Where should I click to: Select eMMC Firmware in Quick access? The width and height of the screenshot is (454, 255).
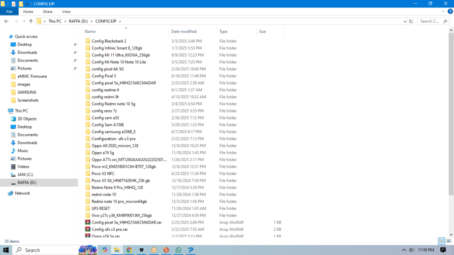pos(32,76)
